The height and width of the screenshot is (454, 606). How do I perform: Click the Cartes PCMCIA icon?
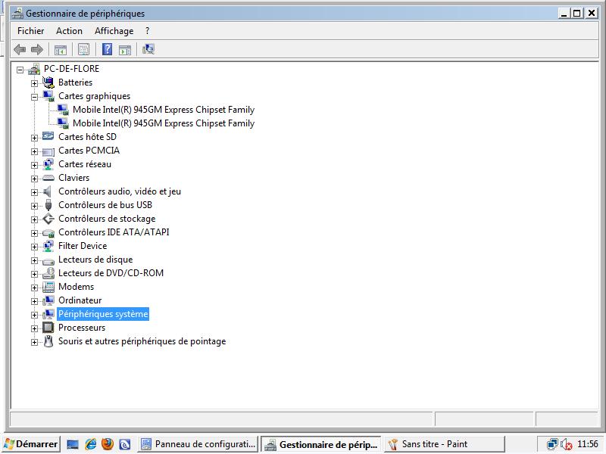48,151
